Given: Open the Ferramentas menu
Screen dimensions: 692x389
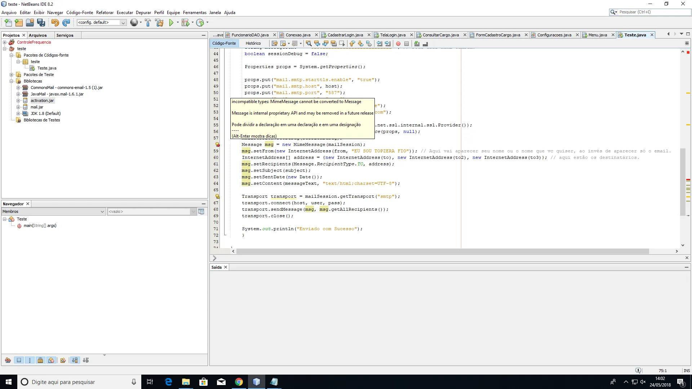Looking at the screenshot, I should 195,13.
